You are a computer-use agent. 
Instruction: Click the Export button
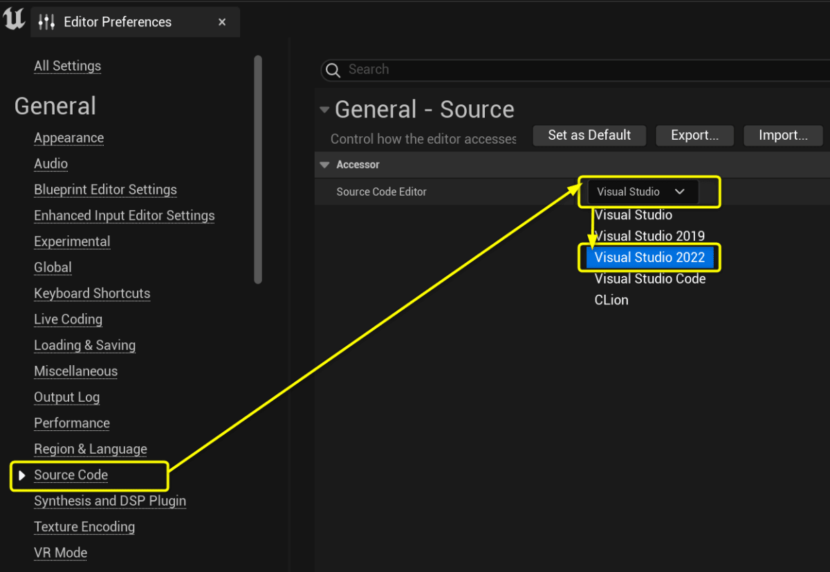click(x=694, y=135)
